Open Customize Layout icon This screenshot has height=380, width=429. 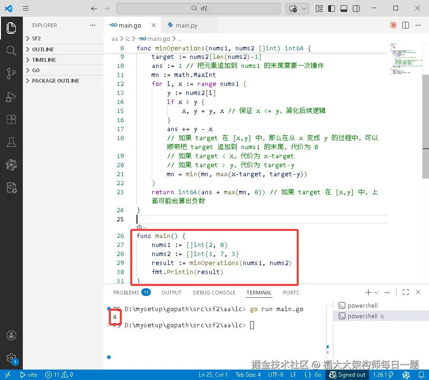[319, 9]
